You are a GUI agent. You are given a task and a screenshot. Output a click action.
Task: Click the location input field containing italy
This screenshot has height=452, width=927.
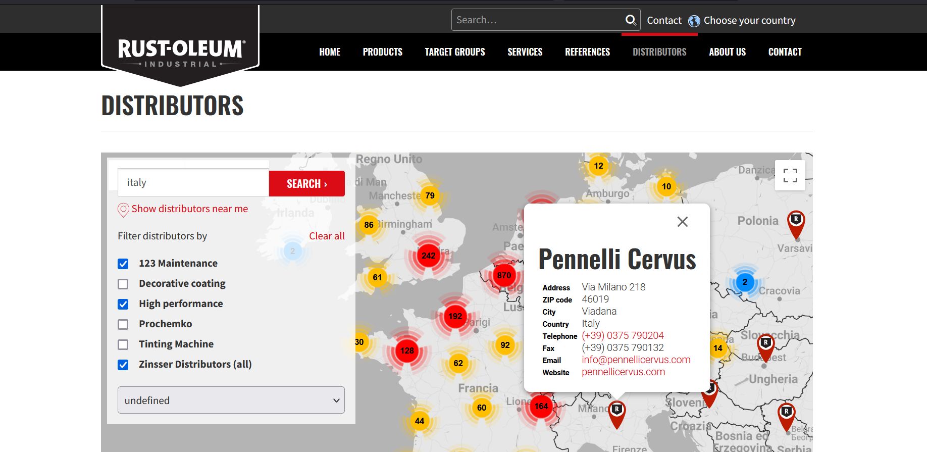(x=193, y=183)
